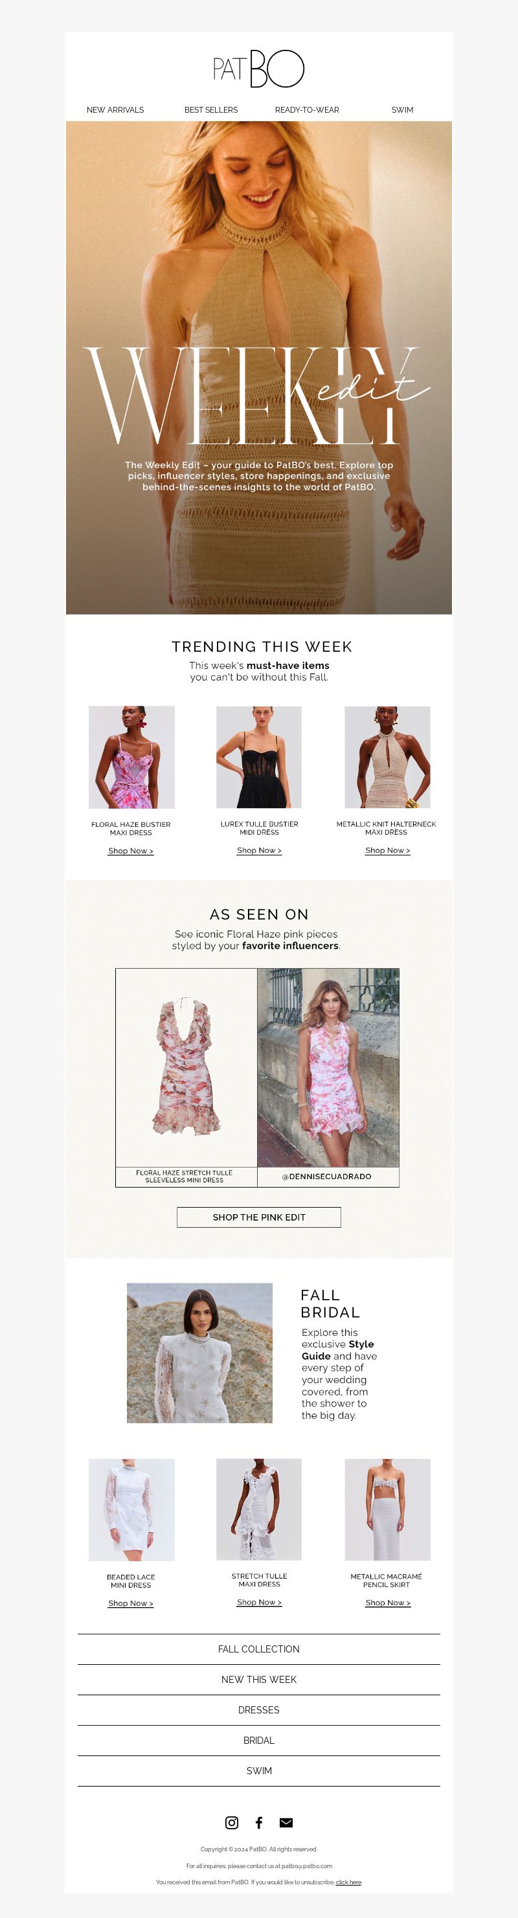Open the @dennisecuadrado influencer photo
The height and width of the screenshot is (1918, 518).
pos(328,1067)
